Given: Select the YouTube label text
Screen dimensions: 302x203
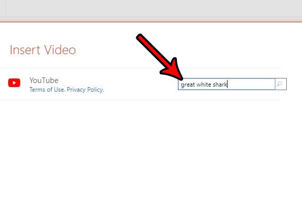Looking at the screenshot, I should click(x=44, y=80).
